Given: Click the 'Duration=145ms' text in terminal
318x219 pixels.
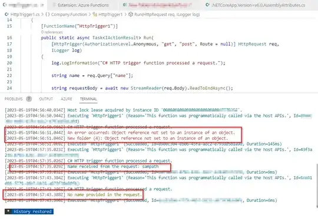Looking at the screenshot, I should (x=264, y=144).
